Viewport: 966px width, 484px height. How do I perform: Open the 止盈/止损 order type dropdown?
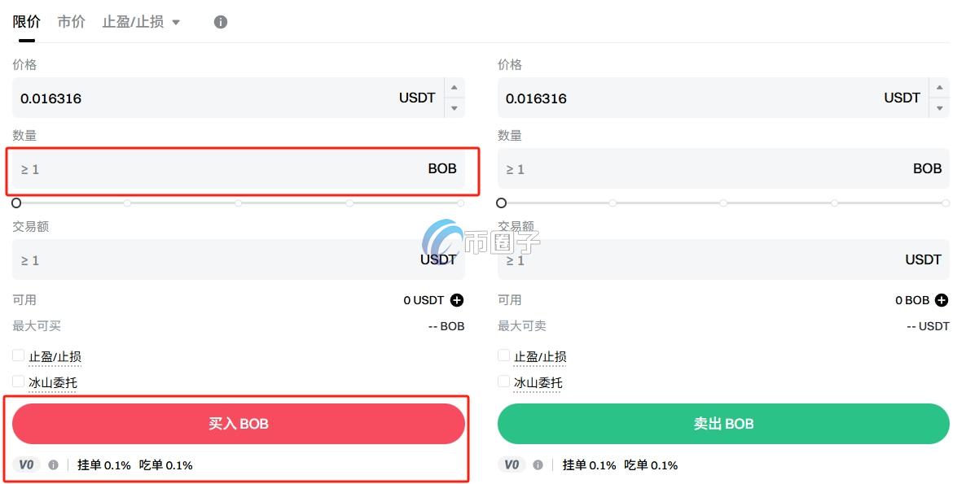[175, 22]
